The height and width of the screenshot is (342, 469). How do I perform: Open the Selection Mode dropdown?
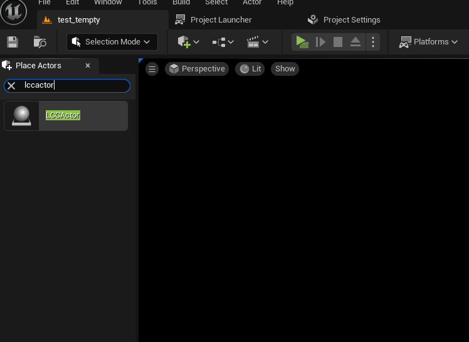[x=112, y=42]
